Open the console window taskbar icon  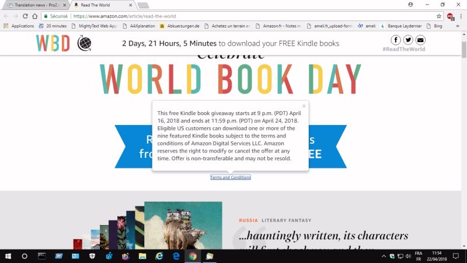click(x=41, y=256)
